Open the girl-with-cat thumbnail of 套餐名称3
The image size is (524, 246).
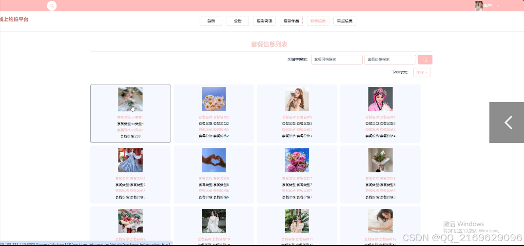click(x=297, y=99)
